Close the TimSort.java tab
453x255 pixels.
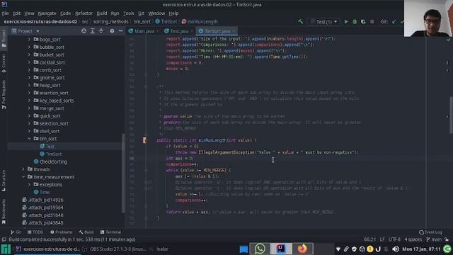click(x=234, y=31)
